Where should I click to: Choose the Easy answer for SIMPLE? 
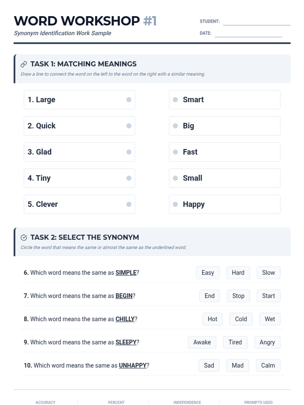click(208, 273)
